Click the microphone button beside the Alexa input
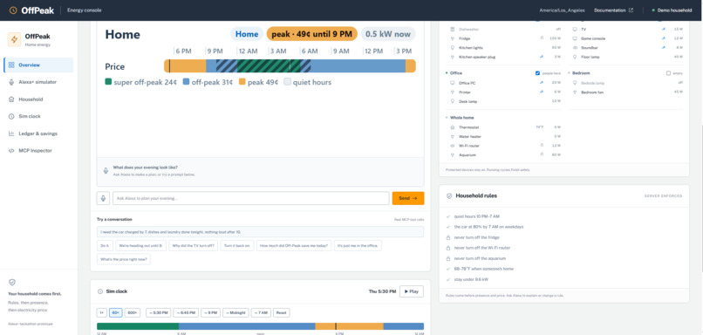 [103, 198]
